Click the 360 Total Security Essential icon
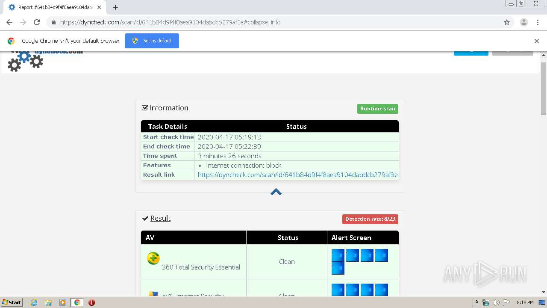This screenshot has height=308, width=547. point(153,258)
